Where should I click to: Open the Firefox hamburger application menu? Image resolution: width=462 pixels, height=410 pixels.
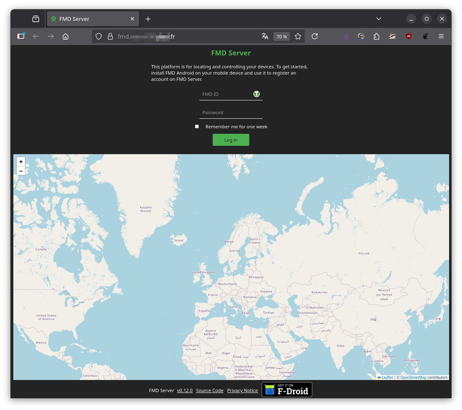441,36
